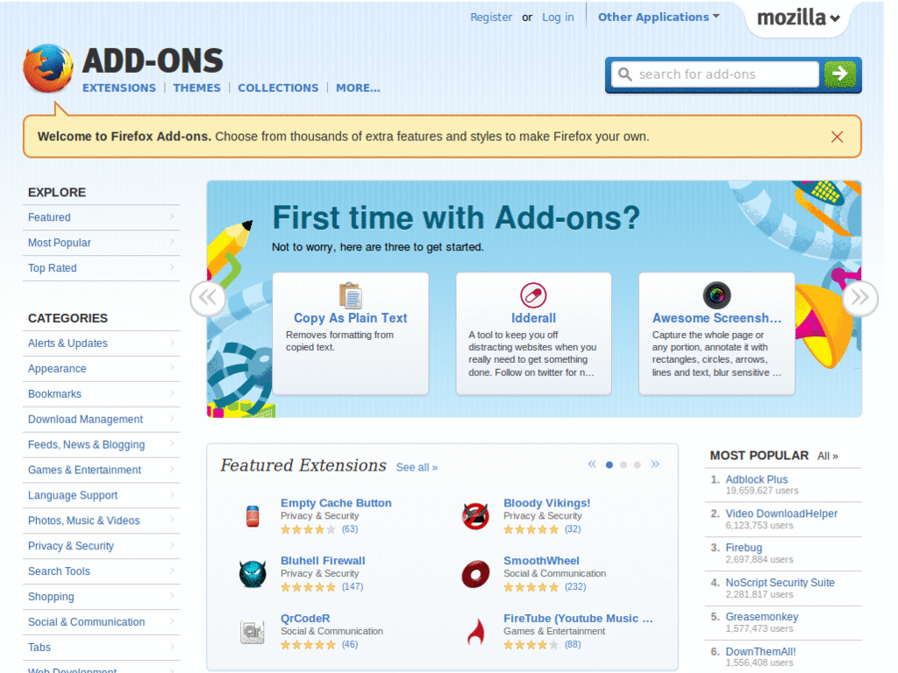The height and width of the screenshot is (673, 898).
Task: Open Privacy & Security sidebar category
Action: tap(101, 546)
